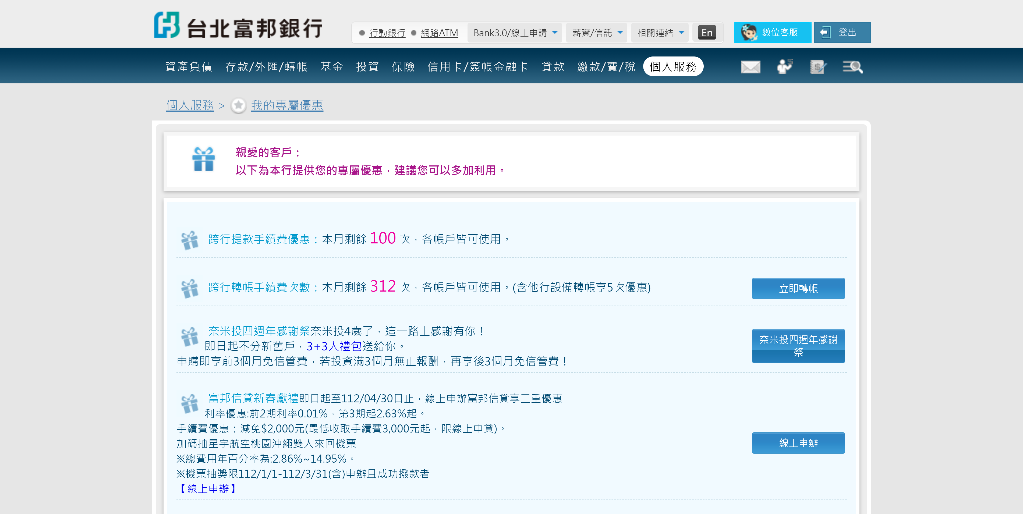Open the 投資 menu
The image size is (1023, 514).
pyautogui.click(x=367, y=66)
